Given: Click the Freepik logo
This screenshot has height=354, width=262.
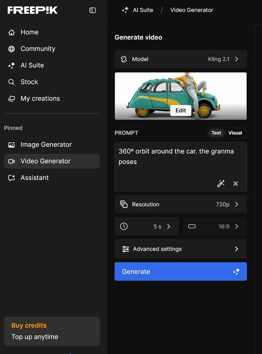Looking at the screenshot, I should pos(32,10).
